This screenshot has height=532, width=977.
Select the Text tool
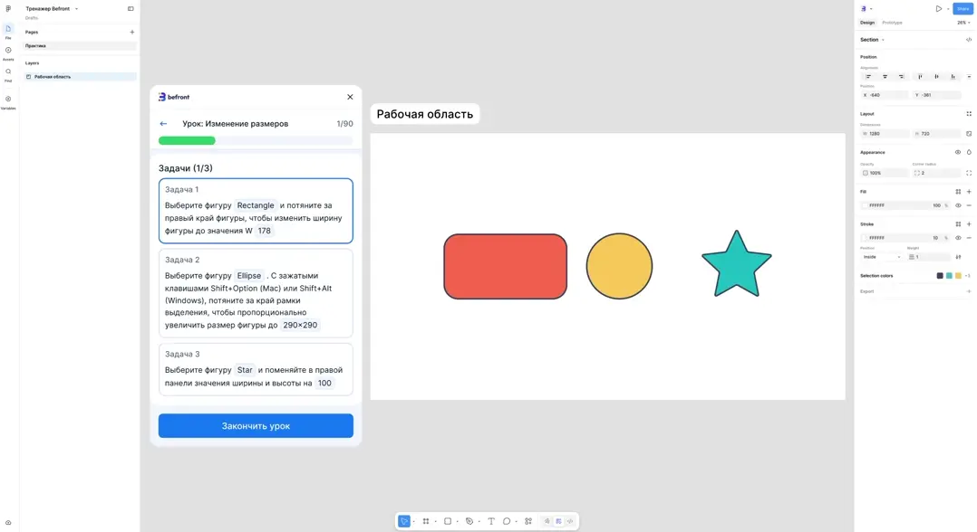(491, 521)
